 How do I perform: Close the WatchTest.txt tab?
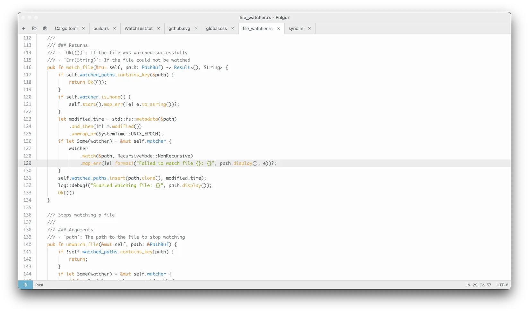coord(159,29)
